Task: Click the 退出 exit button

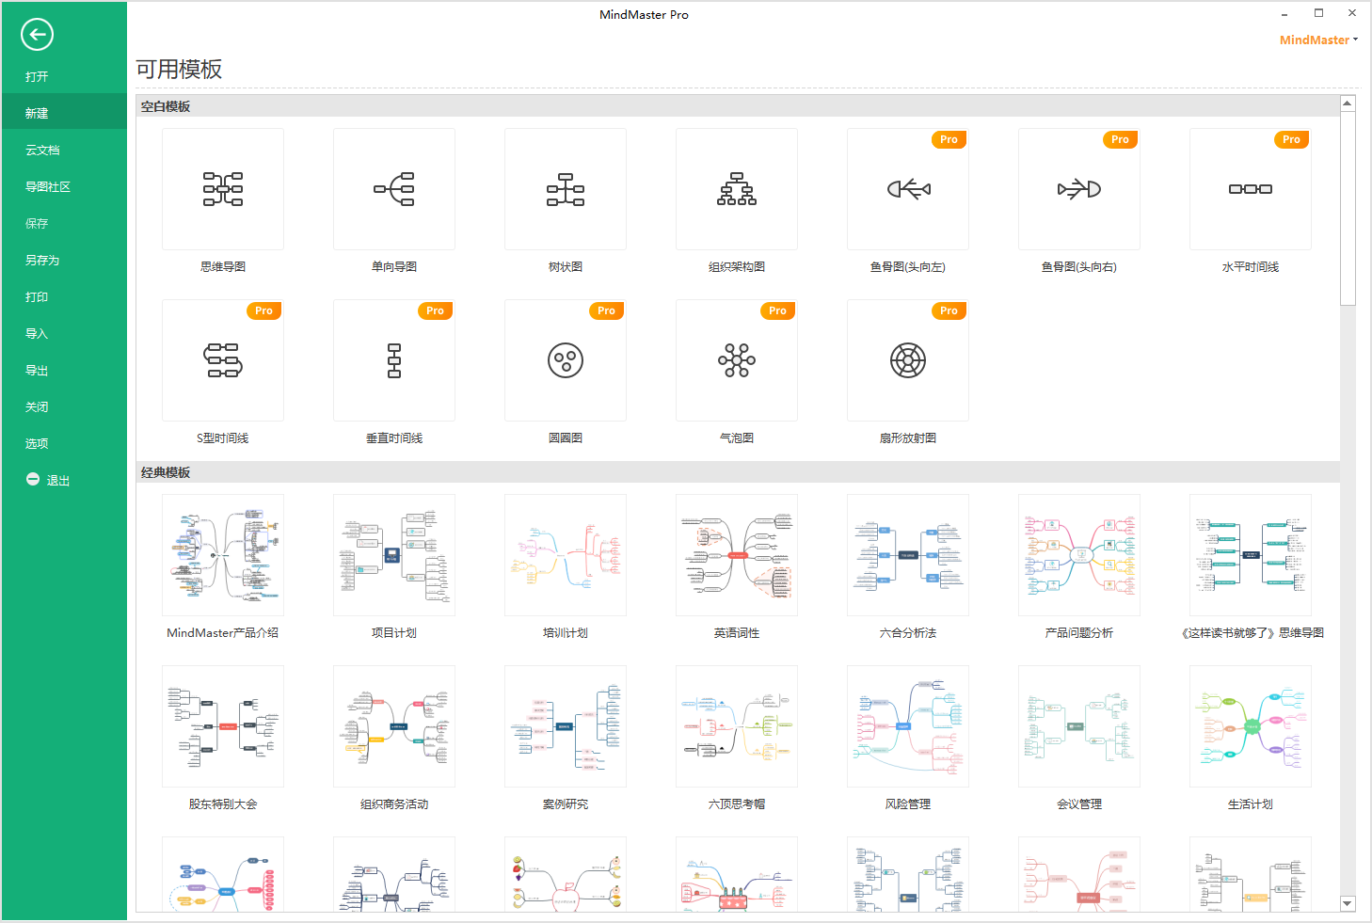Action: click(x=49, y=481)
